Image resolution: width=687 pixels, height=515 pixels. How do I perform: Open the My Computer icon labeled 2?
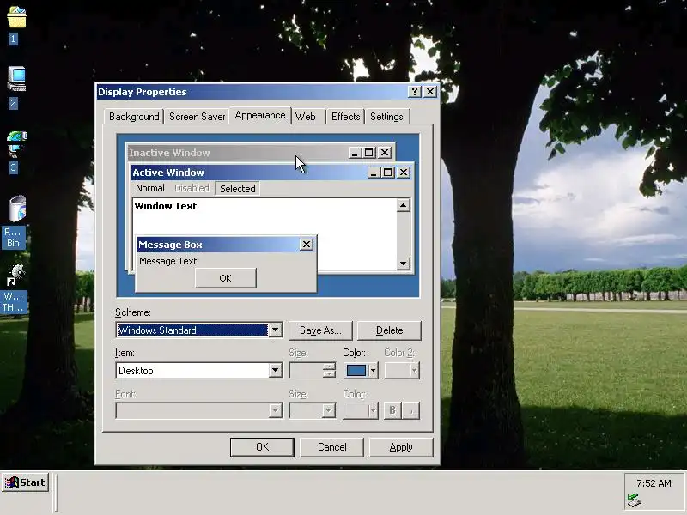(x=16, y=79)
